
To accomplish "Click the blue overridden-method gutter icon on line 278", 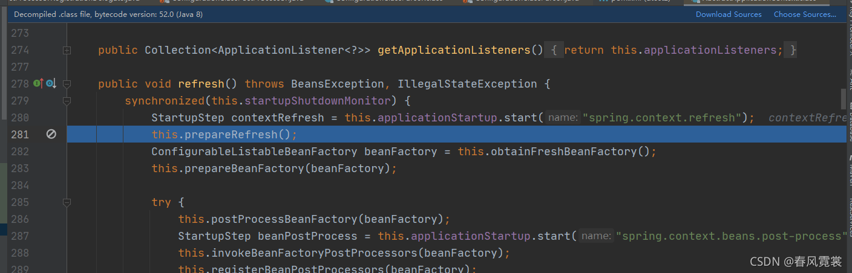I will pyautogui.click(x=51, y=84).
